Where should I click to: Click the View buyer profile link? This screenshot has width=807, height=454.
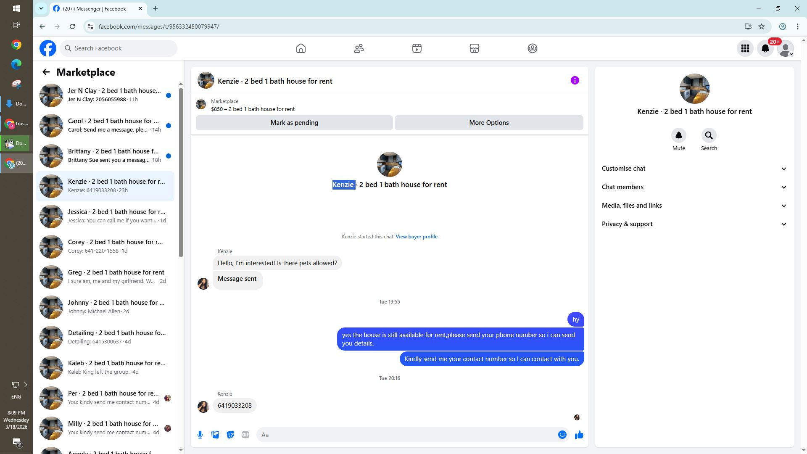point(416,237)
